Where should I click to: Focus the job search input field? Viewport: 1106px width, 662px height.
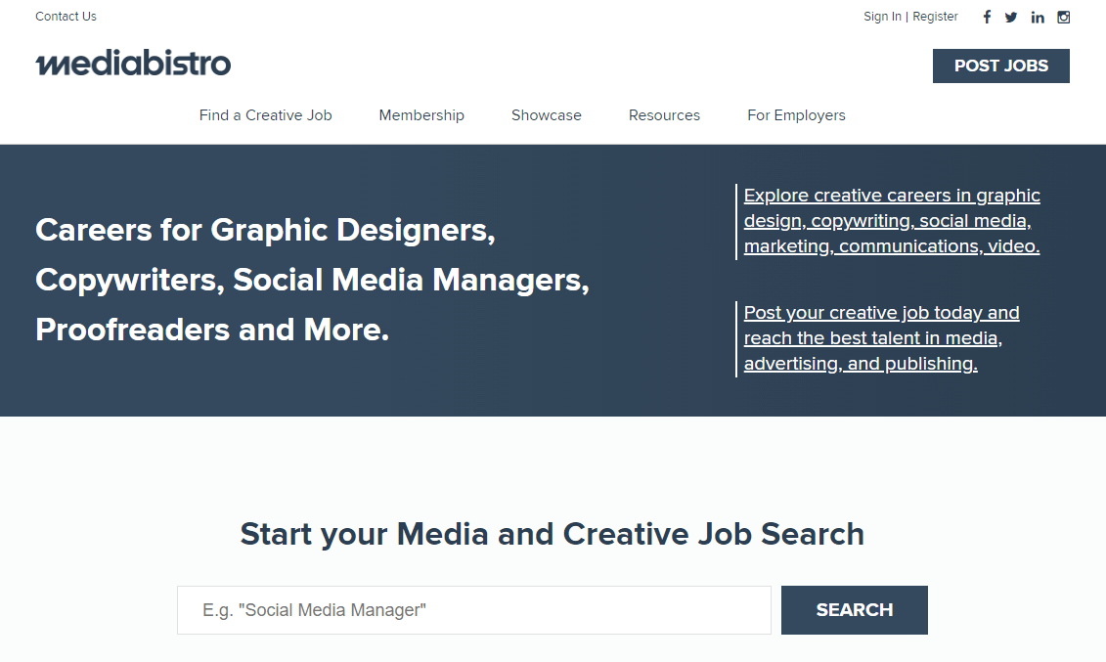click(473, 610)
